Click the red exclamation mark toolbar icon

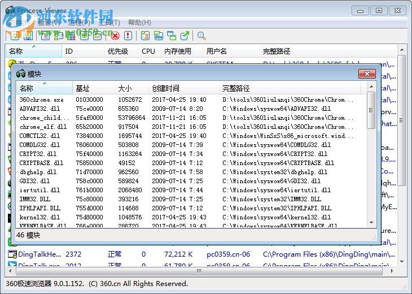point(128,36)
